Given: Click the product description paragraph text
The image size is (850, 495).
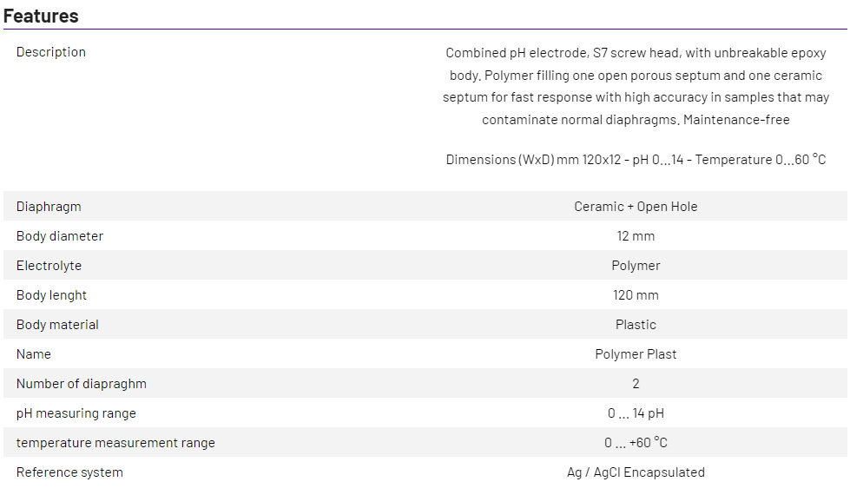Looking at the screenshot, I should pyautogui.click(x=636, y=86).
